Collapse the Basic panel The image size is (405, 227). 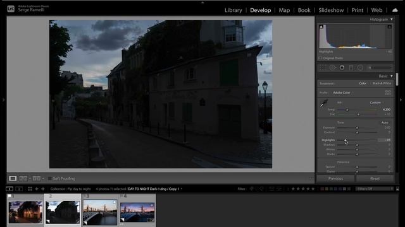392,76
